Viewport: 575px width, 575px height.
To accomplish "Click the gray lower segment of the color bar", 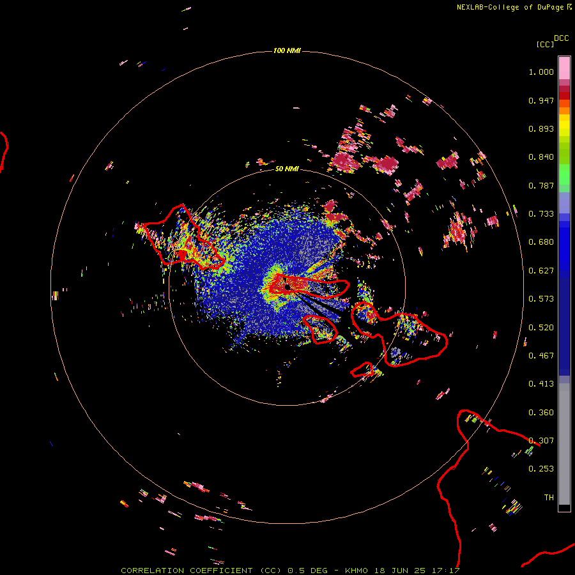I will (x=564, y=444).
